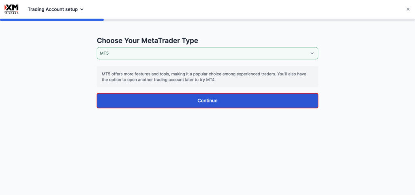Open the Trading Account setup header menu
415x195 pixels.
tap(56, 10)
